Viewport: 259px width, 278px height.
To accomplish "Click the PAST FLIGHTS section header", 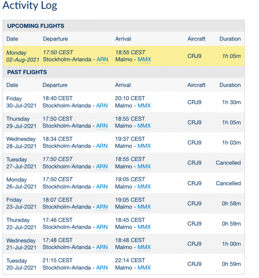I will point(27,72).
